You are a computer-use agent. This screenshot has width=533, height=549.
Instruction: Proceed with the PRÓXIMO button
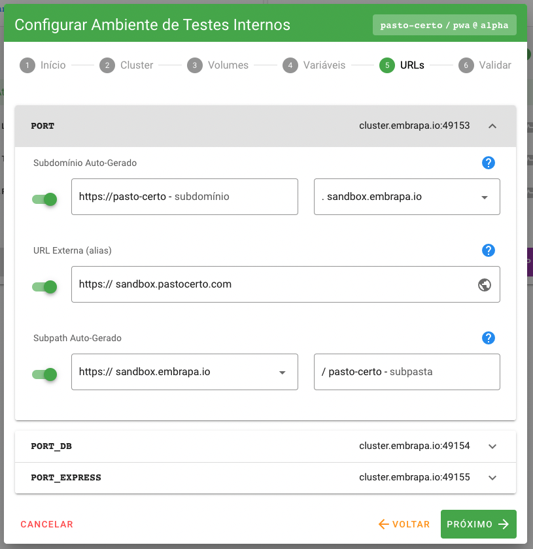click(478, 524)
